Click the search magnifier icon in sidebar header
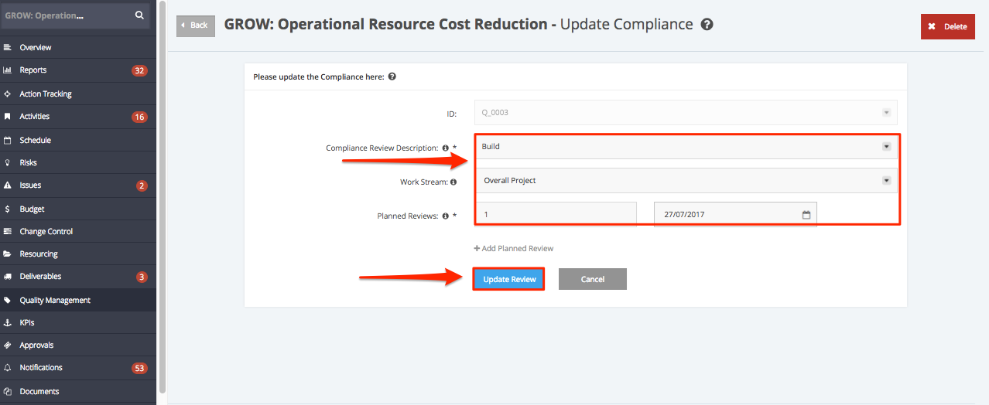989x405 pixels. click(139, 15)
